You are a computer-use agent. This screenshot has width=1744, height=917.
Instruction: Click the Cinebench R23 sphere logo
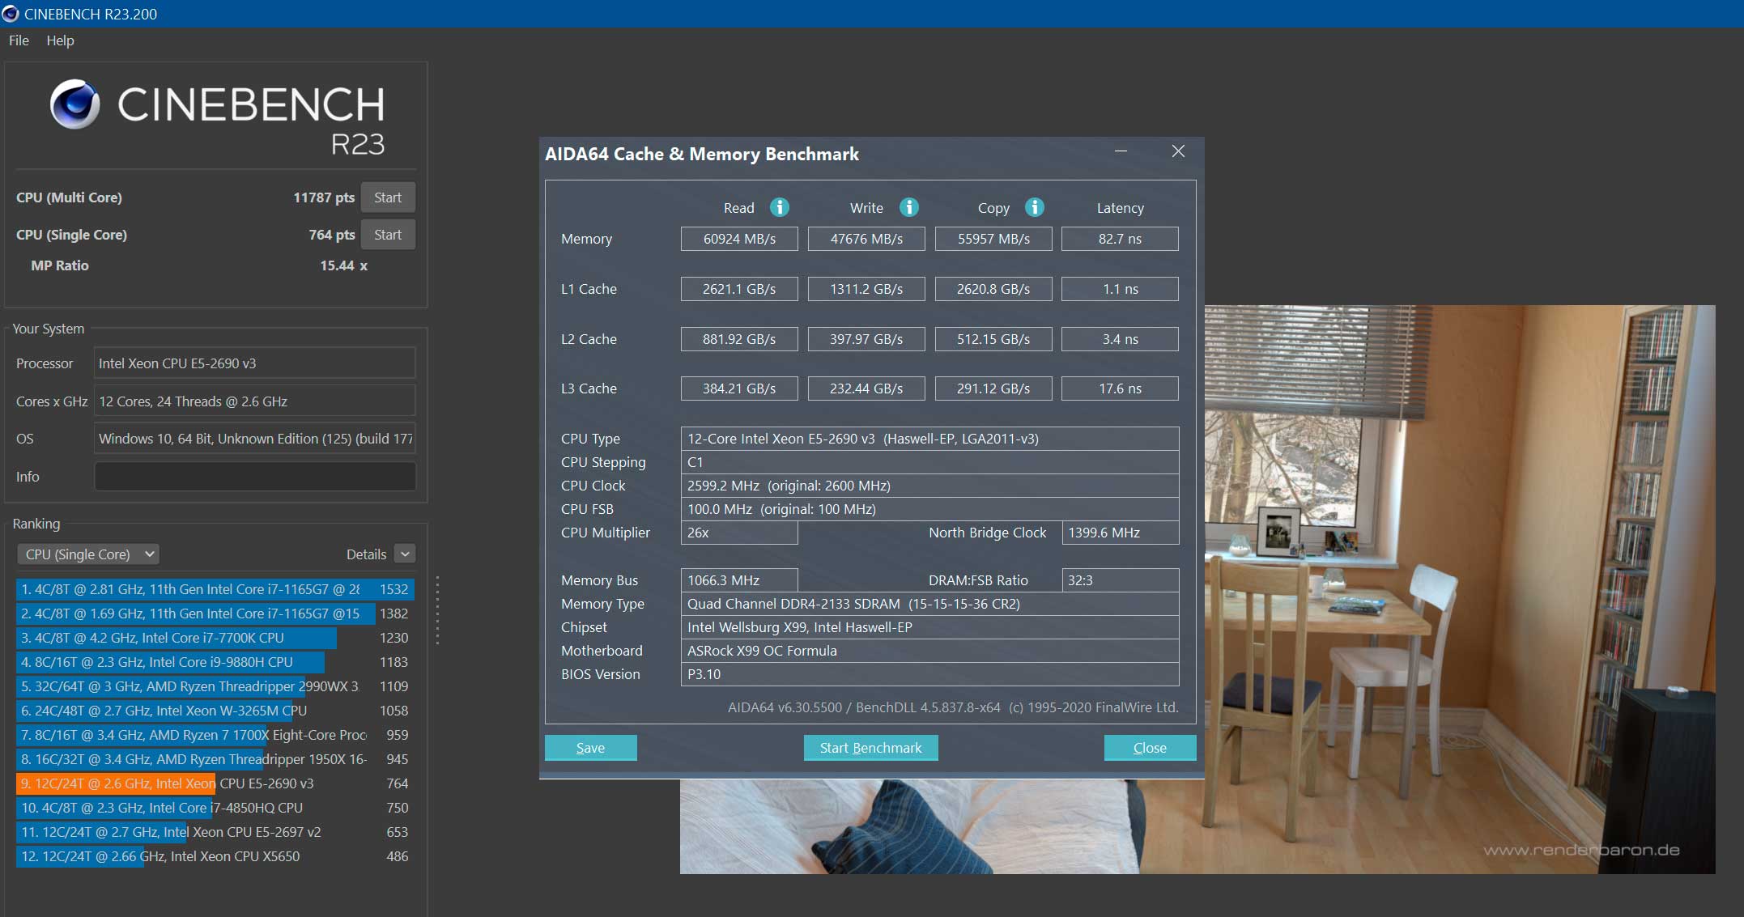74,104
